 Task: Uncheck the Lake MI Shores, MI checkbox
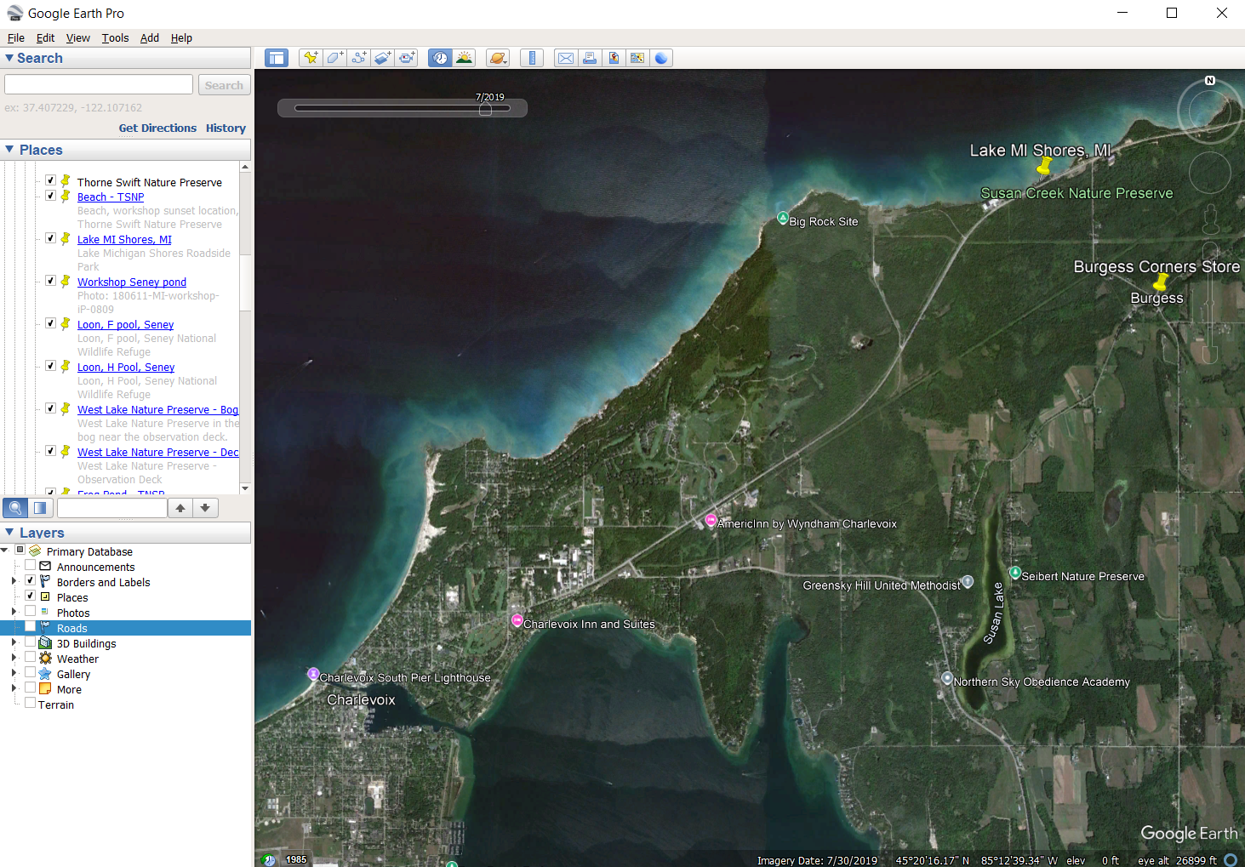coord(50,238)
